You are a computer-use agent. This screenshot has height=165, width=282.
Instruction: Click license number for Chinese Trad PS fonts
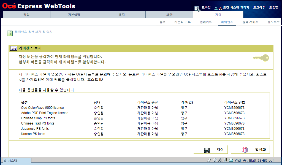coord(234,123)
